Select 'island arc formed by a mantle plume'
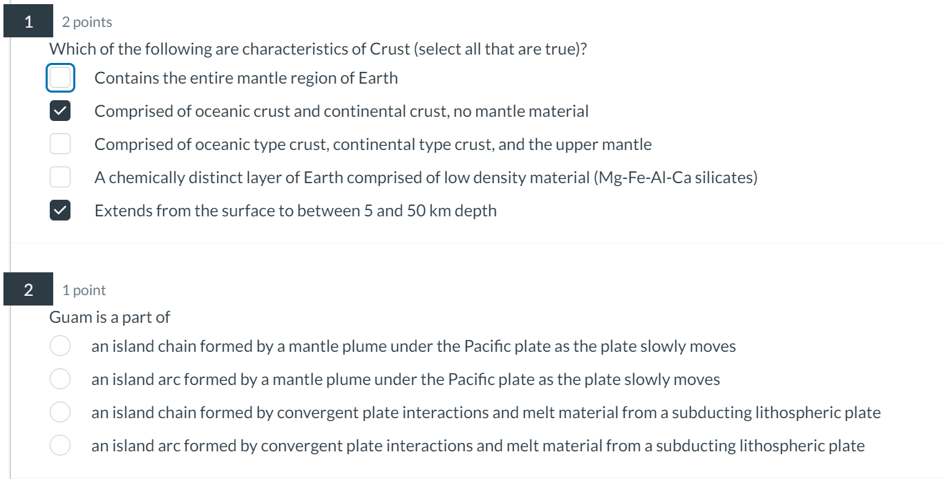This screenshot has width=944, height=479. point(60,379)
